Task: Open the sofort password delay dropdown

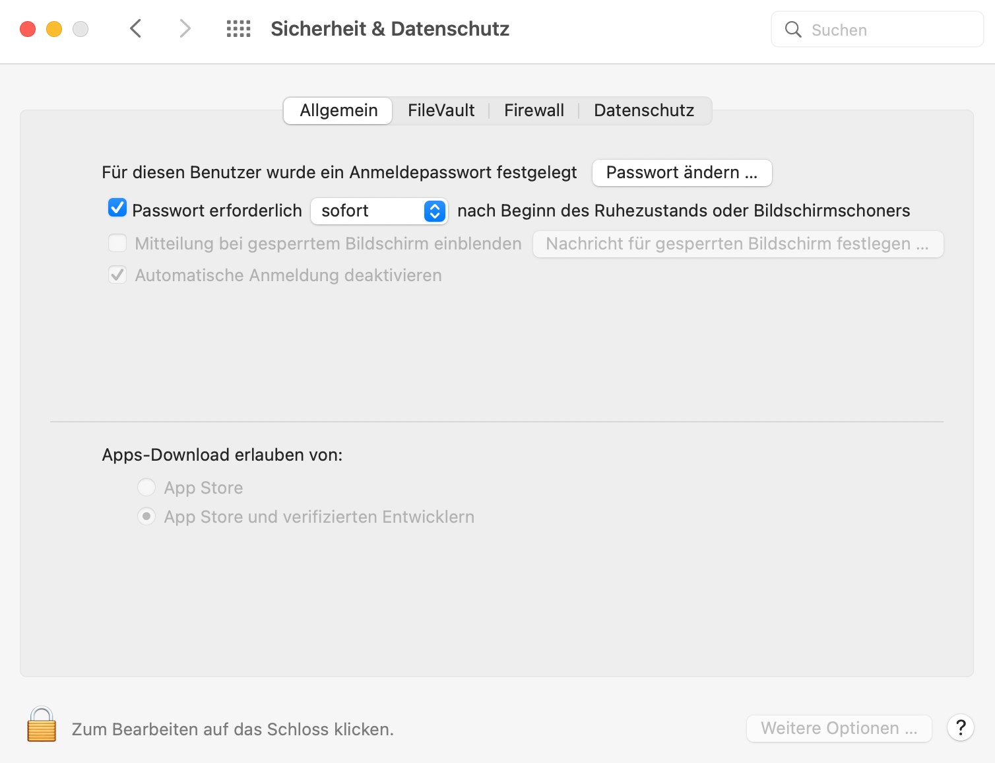Action: click(x=379, y=211)
